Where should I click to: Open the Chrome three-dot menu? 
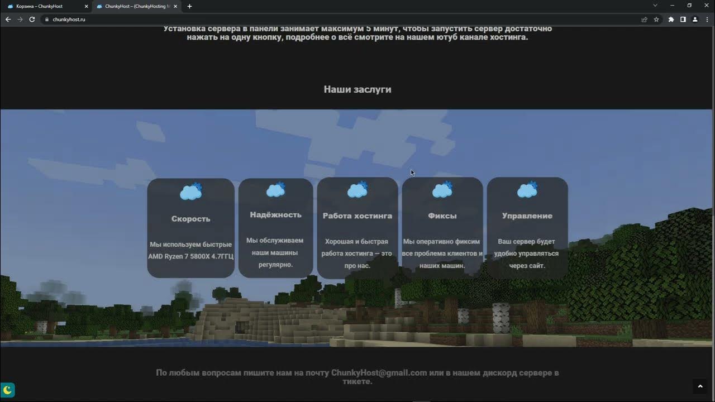pyautogui.click(x=707, y=19)
